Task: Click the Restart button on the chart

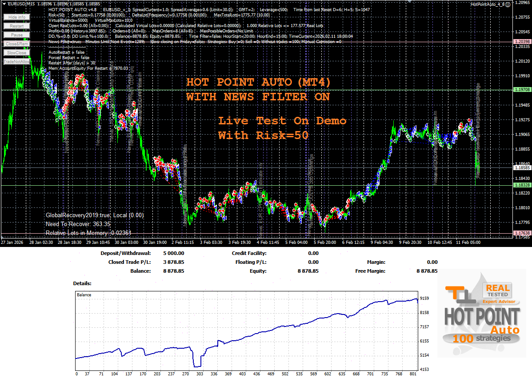Action: [16, 26]
